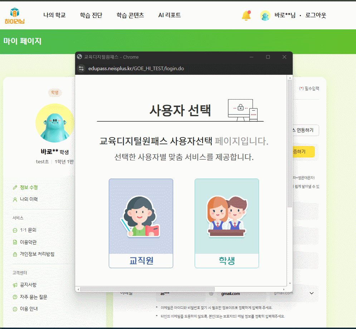Open 개인정보 처리방침 link
The height and width of the screenshot is (329, 356).
coord(37,254)
